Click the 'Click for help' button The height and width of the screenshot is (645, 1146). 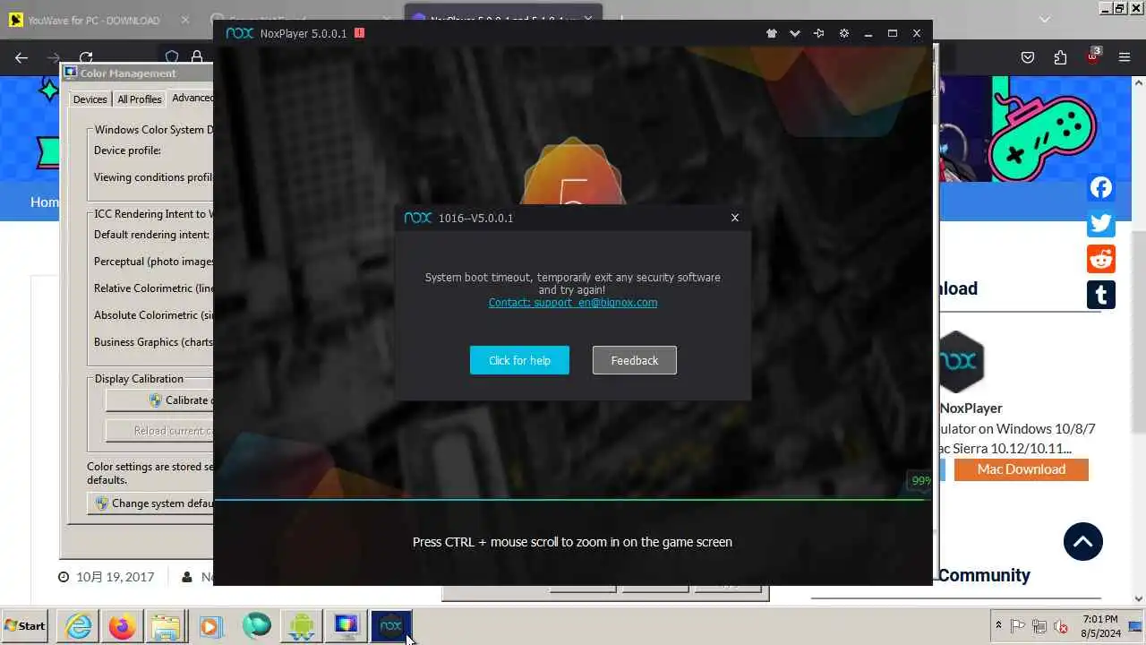519,360
